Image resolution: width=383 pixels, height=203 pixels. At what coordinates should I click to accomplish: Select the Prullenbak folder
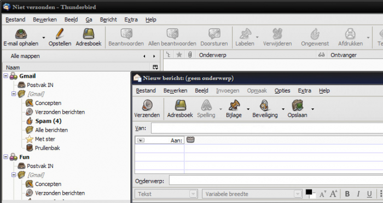[x=48, y=148]
